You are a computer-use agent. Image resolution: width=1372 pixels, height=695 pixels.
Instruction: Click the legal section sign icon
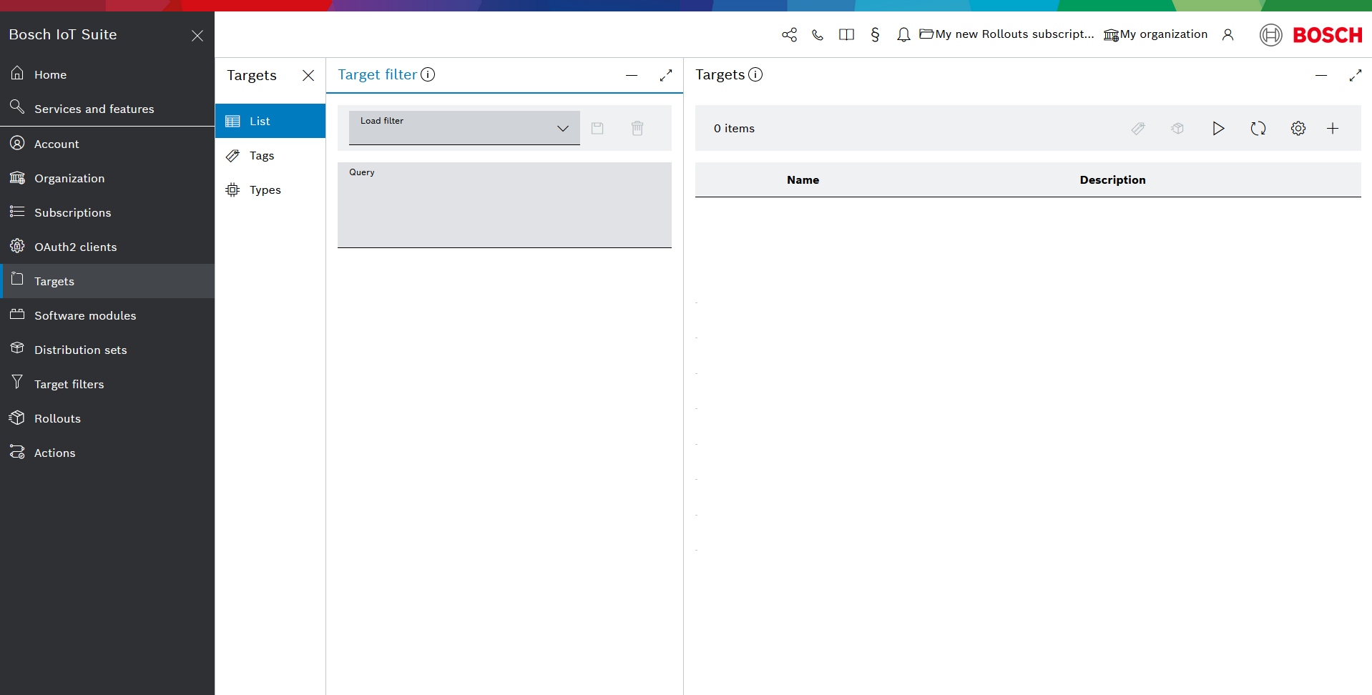(875, 34)
